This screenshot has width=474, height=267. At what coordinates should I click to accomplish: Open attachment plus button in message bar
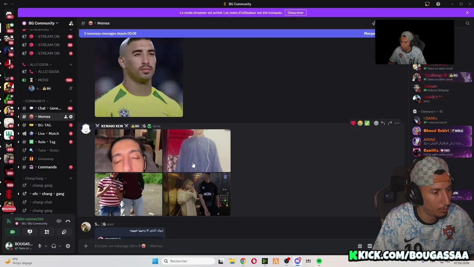tap(86, 246)
